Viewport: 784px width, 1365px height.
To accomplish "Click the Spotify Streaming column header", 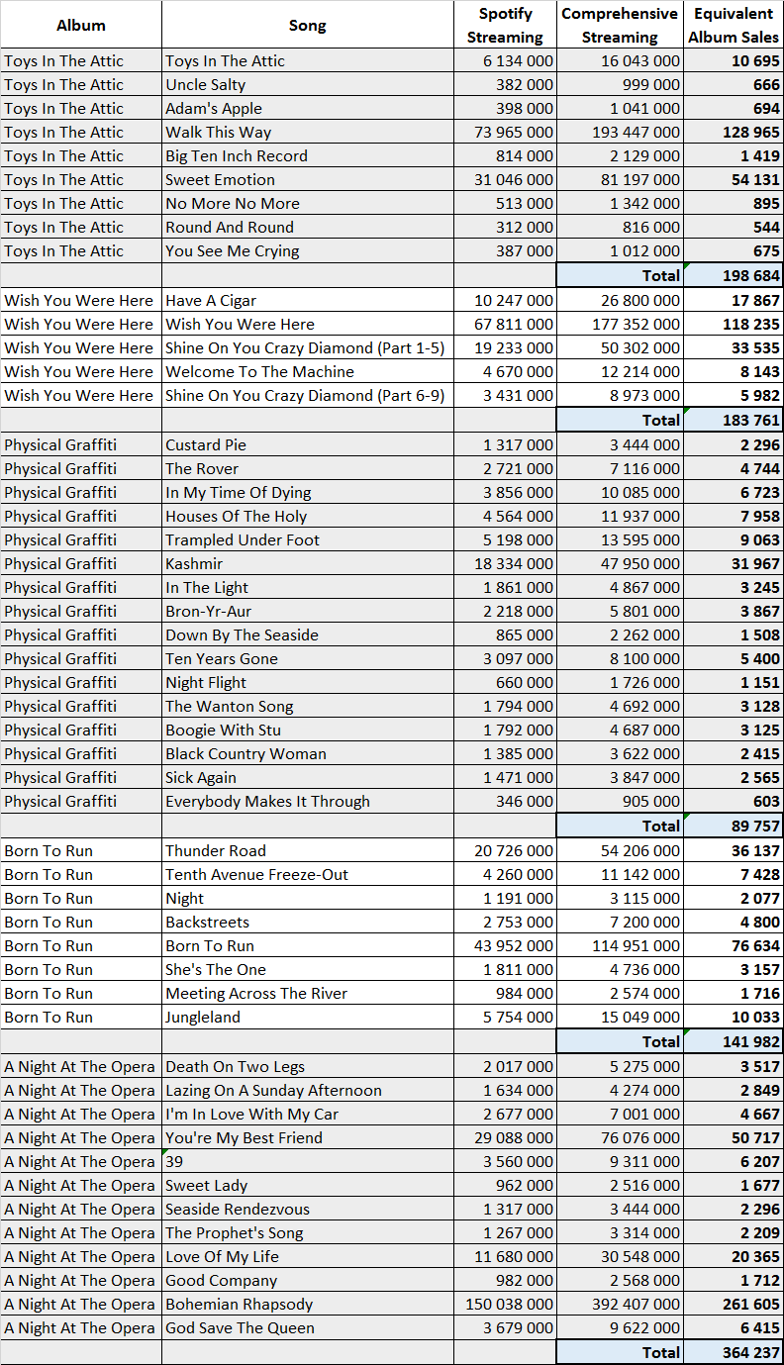I will tap(505, 25).
